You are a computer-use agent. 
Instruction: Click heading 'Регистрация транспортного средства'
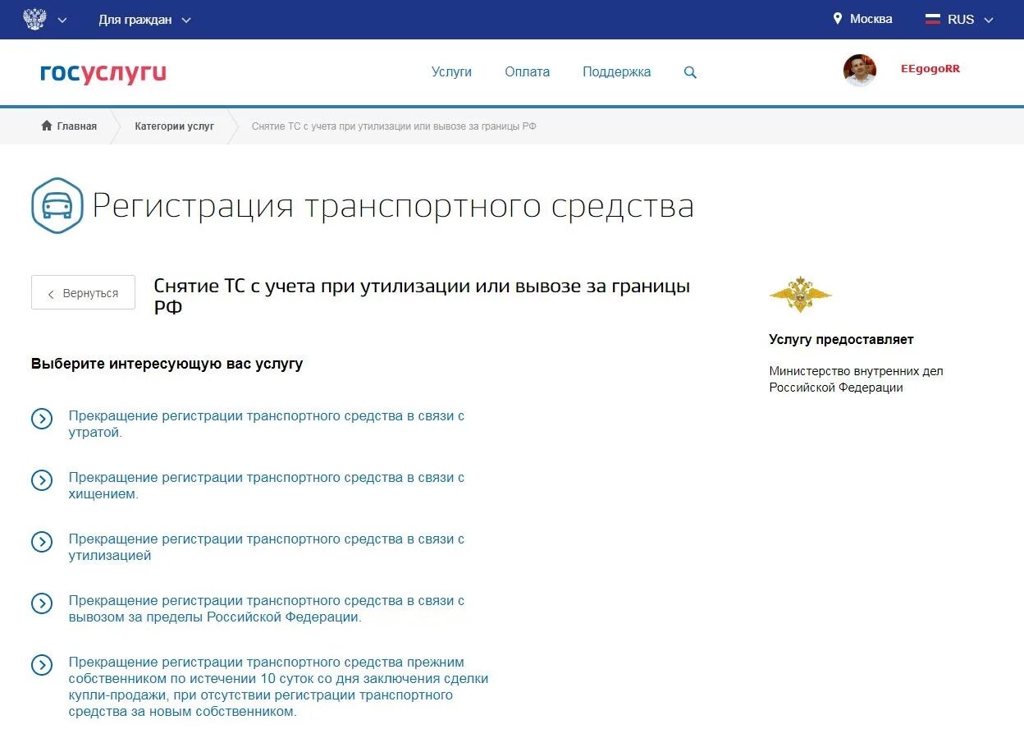click(x=393, y=206)
